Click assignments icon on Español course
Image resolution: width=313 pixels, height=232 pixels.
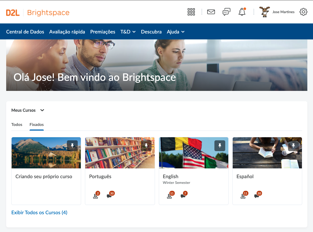click(x=243, y=196)
